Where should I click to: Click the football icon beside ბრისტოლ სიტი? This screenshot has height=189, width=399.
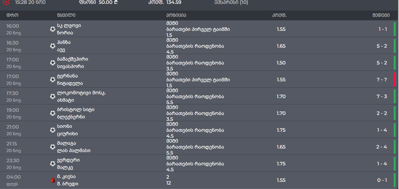pos(53,113)
